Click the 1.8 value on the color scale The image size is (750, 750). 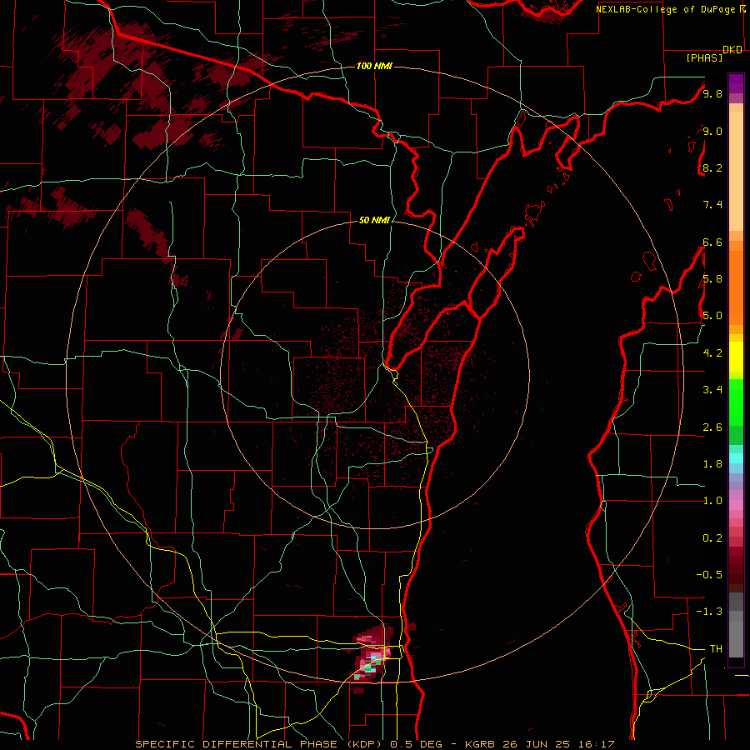[712, 464]
